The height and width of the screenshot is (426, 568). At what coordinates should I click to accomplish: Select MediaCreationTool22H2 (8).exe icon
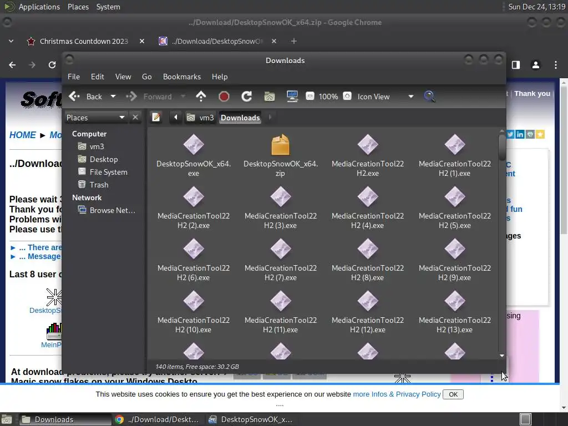(x=368, y=249)
